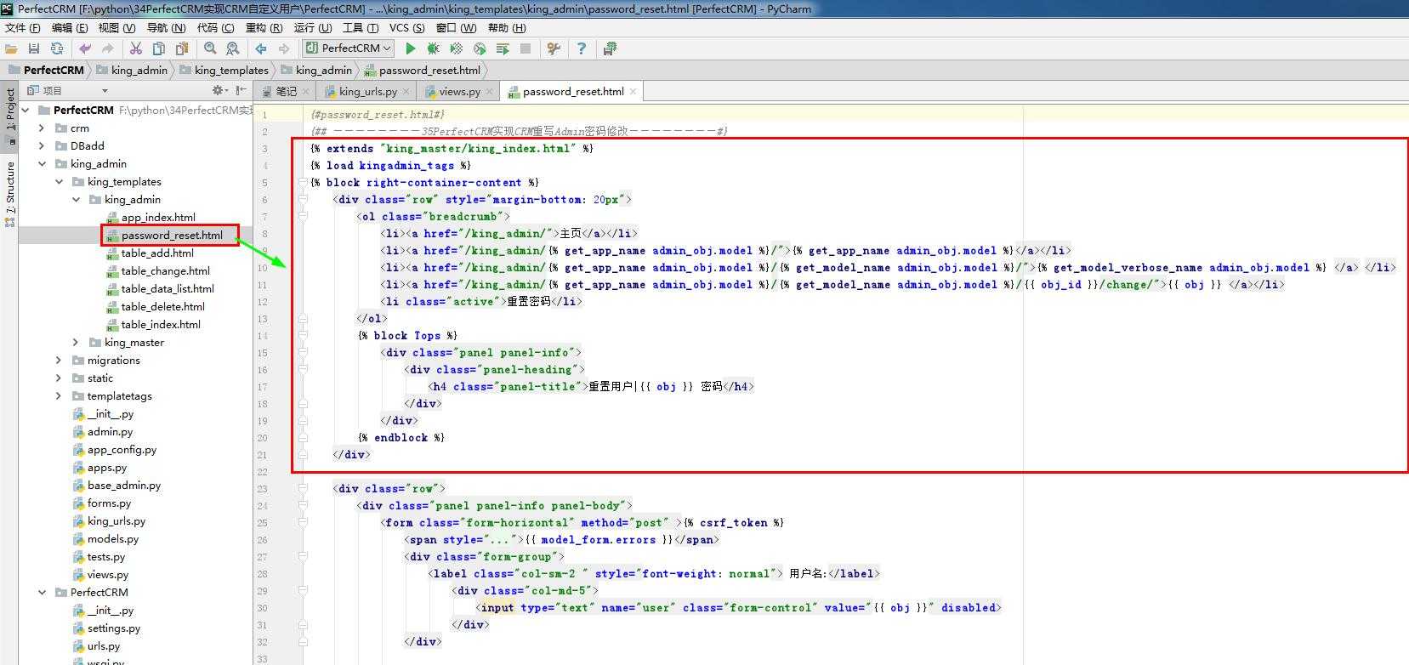Click the Copy icon in toolbar
The height and width of the screenshot is (665, 1409).
[x=158, y=48]
